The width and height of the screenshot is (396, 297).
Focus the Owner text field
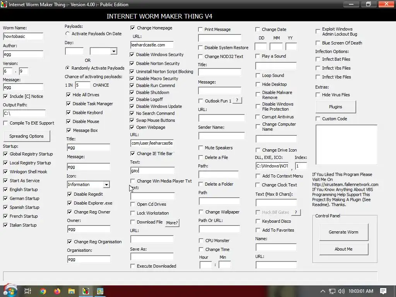(x=89, y=229)
